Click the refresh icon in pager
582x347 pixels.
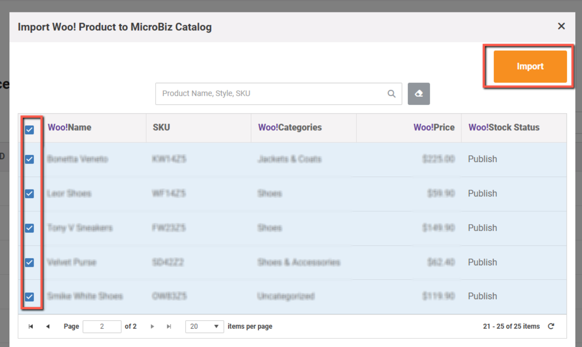551,326
